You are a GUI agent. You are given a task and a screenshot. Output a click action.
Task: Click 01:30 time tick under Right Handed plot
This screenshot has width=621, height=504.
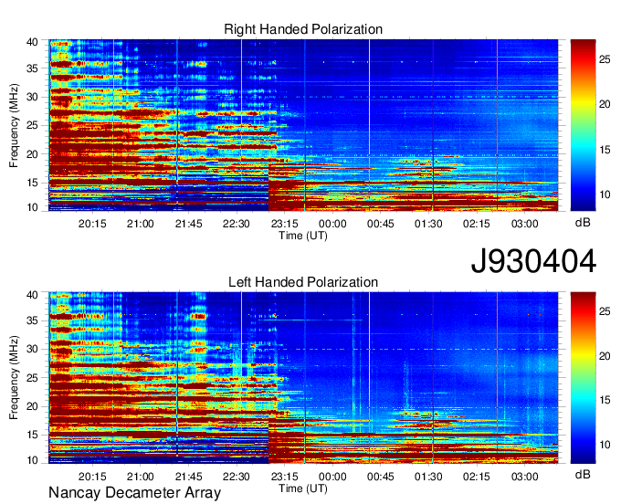point(428,224)
